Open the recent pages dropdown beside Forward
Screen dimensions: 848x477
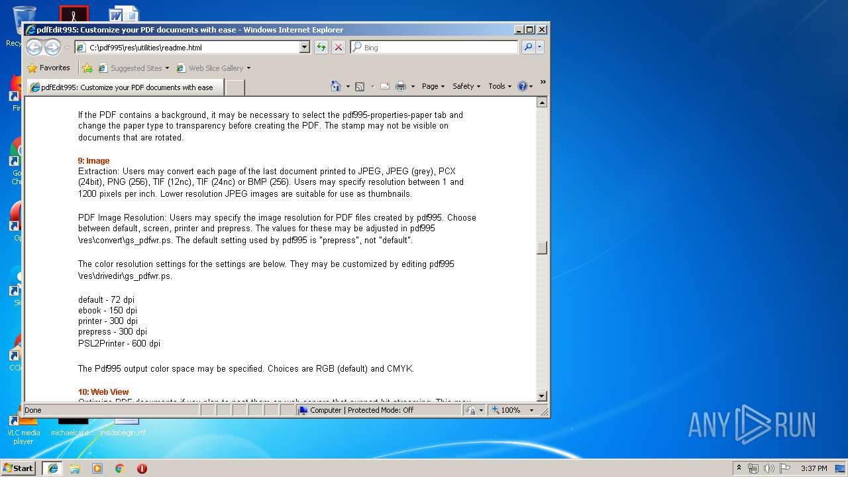pyautogui.click(x=67, y=48)
